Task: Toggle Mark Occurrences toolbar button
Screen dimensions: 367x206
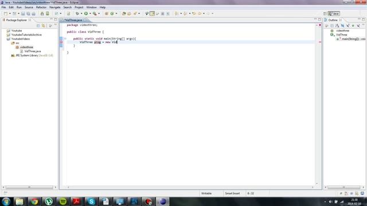Action: tap(152, 14)
